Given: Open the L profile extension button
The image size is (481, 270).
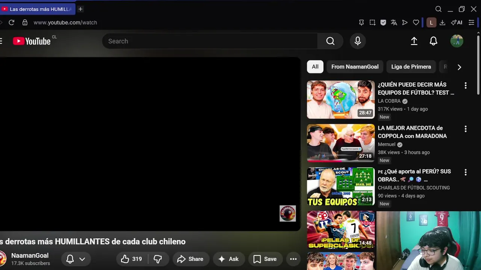Looking at the screenshot, I should click(431, 22).
